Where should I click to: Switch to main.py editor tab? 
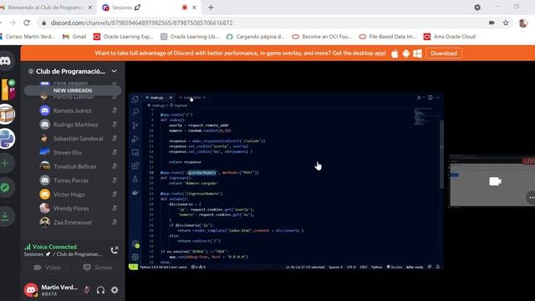pyautogui.click(x=156, y=98)
